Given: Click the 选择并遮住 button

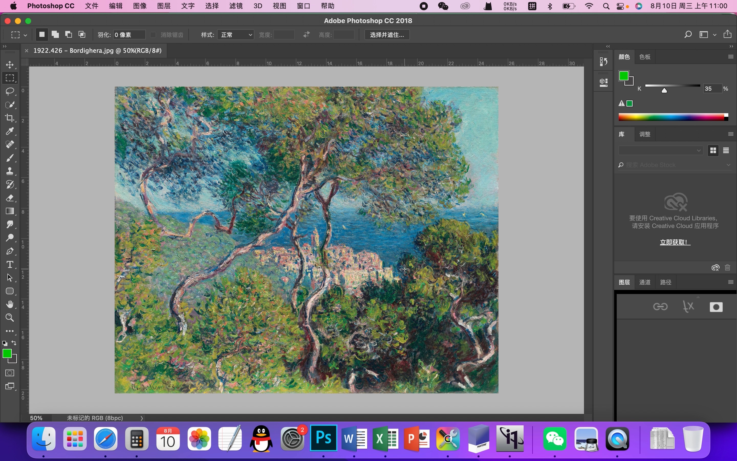Looking at the screenshot, I should 387,35.
